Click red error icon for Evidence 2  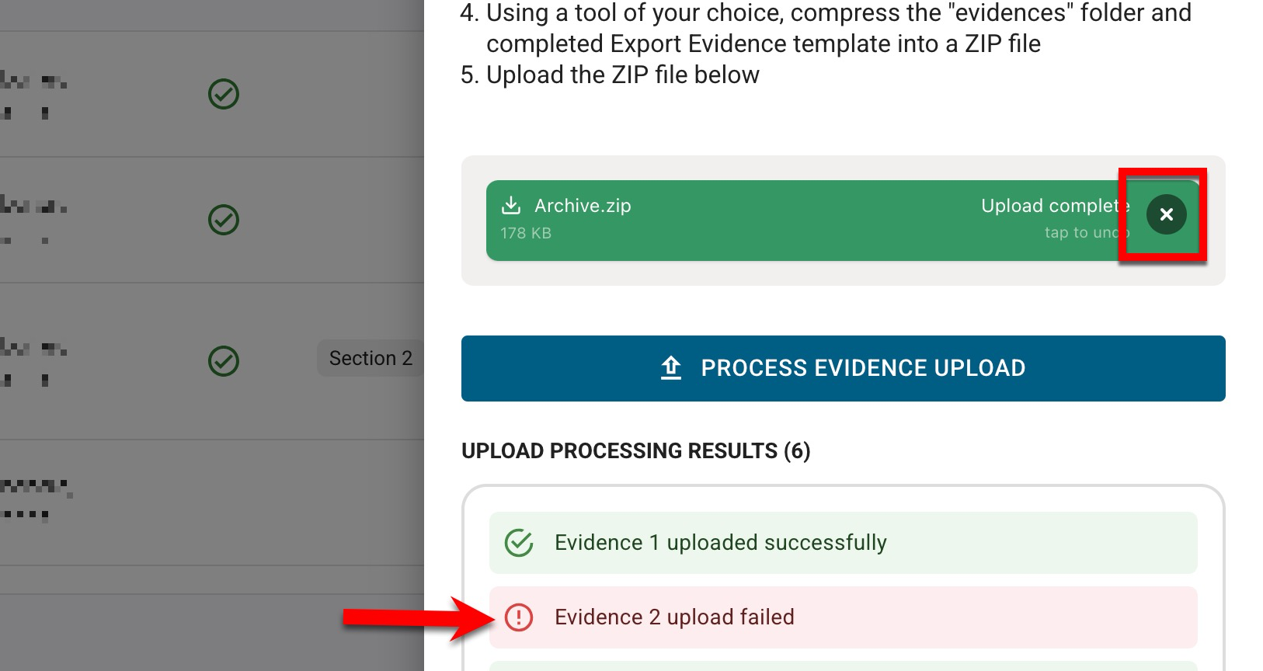(519, 617)
